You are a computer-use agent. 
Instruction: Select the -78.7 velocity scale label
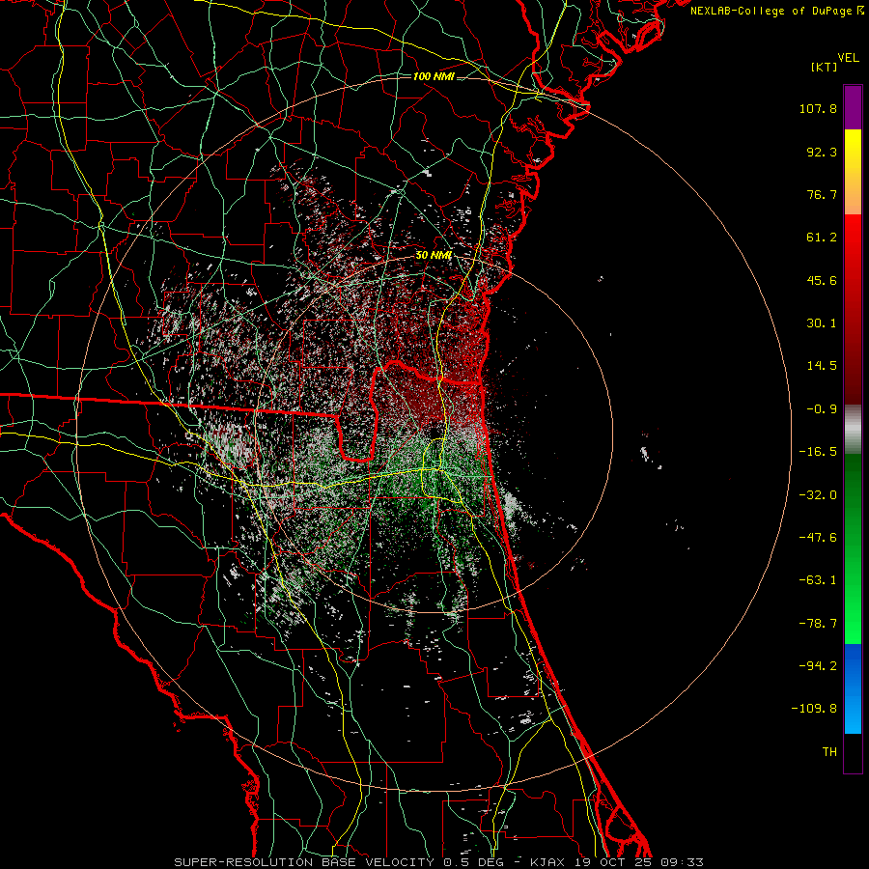(818, 624)
